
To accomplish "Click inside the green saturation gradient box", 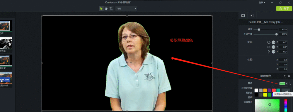I will 267,105.
